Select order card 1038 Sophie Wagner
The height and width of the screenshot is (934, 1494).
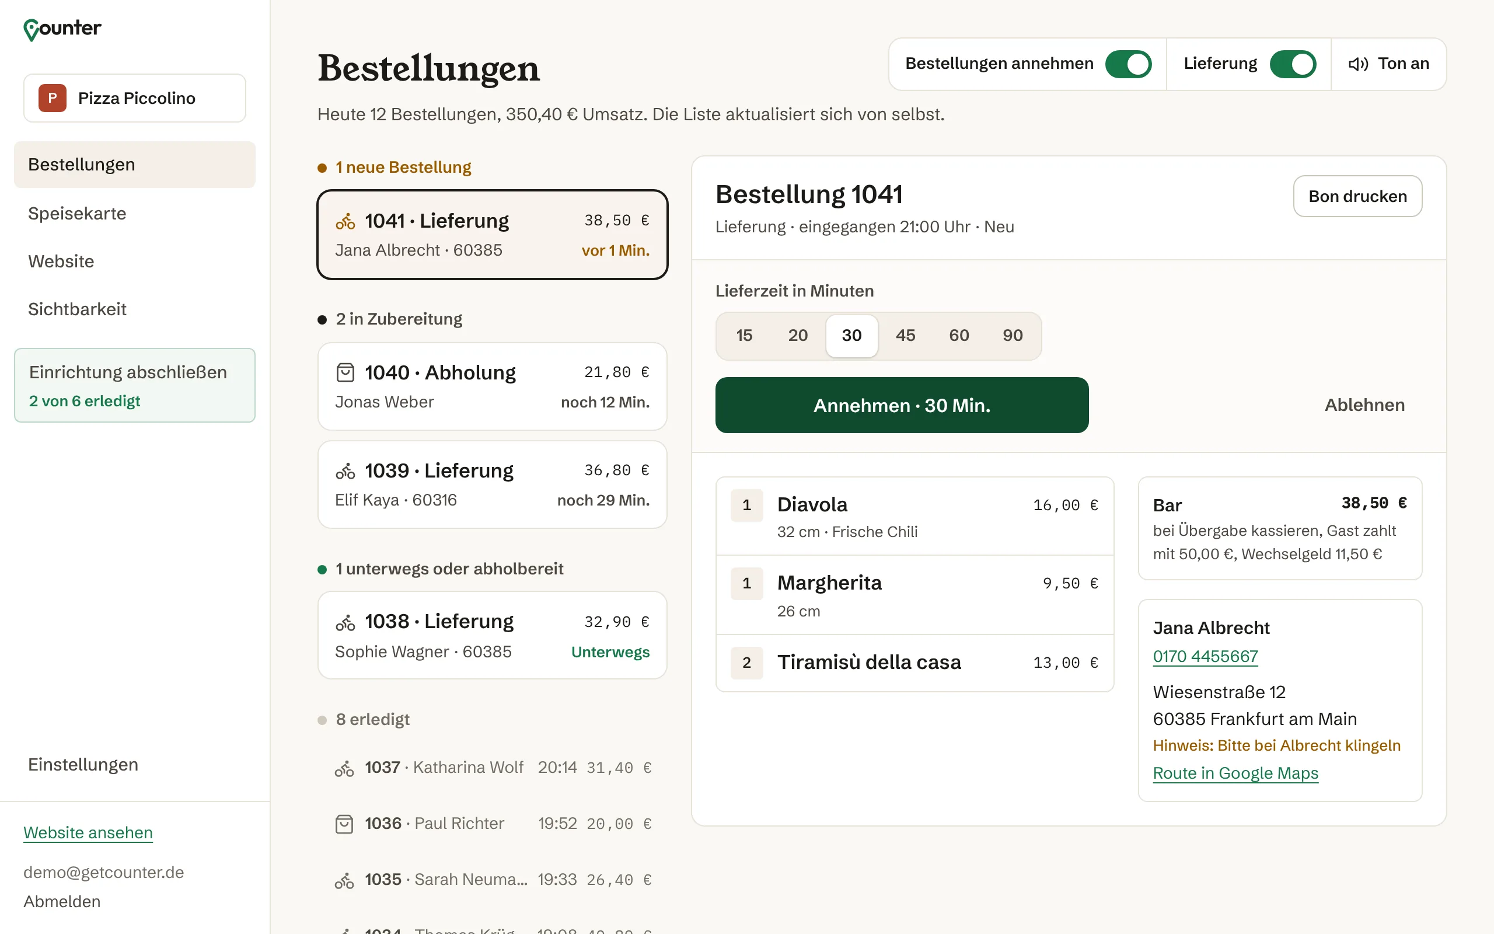(492, 636)
